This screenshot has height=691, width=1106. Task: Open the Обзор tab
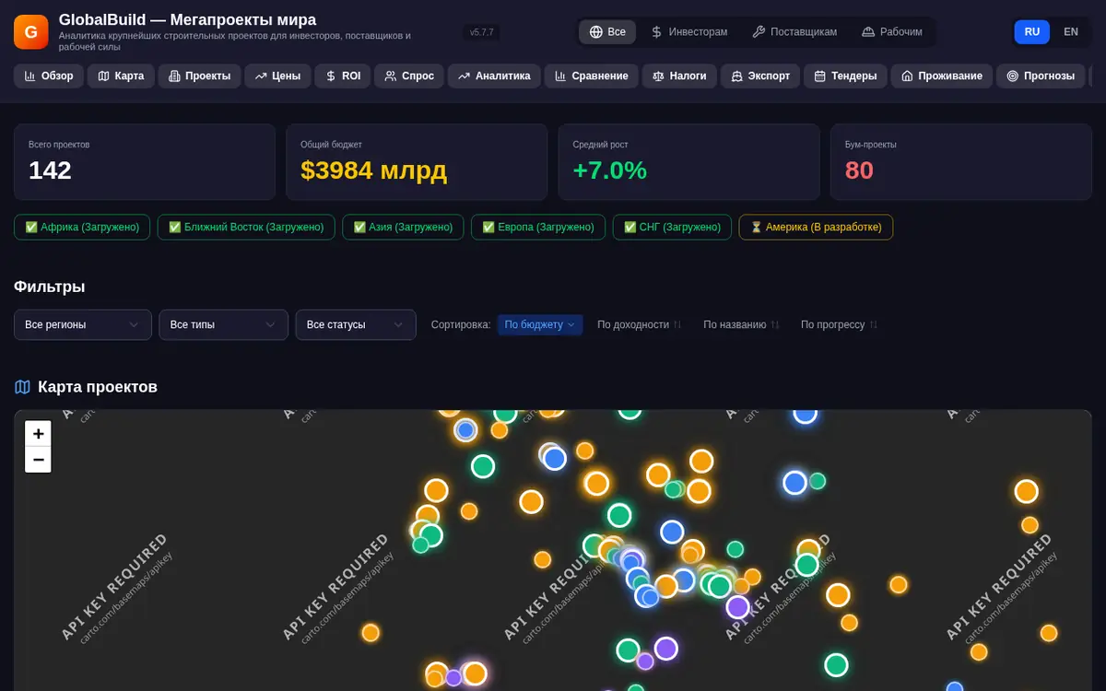(49, 76)
